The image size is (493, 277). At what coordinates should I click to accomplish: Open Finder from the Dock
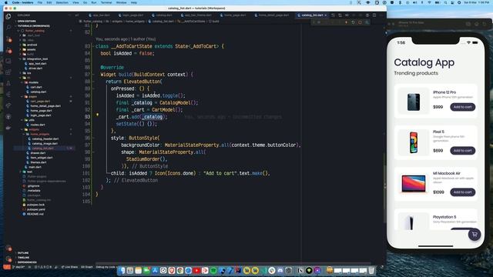[x=122, y=270]
